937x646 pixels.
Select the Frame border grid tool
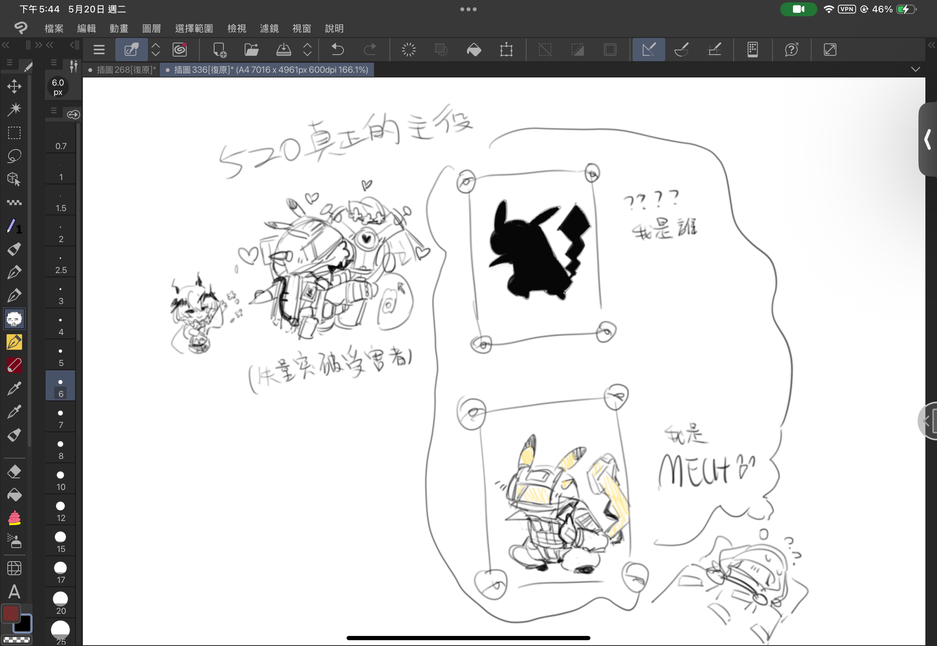14,568
